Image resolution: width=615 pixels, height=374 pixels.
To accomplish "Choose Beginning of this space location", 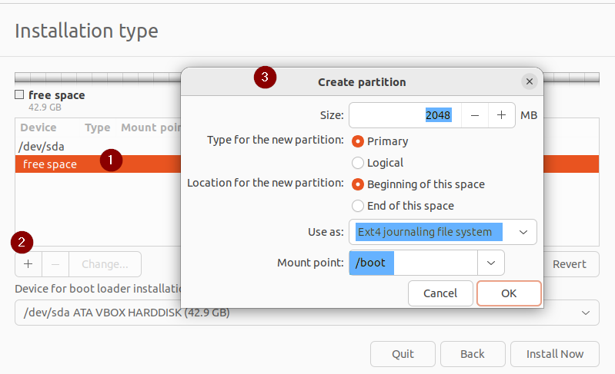I will [x=358, y=184].
